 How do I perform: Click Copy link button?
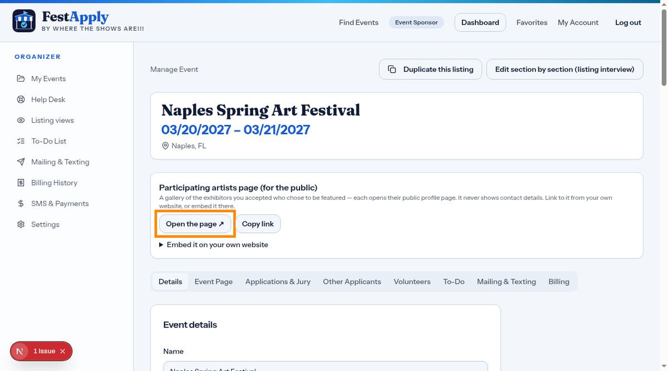pyautogui.click(x=258, y=224)
